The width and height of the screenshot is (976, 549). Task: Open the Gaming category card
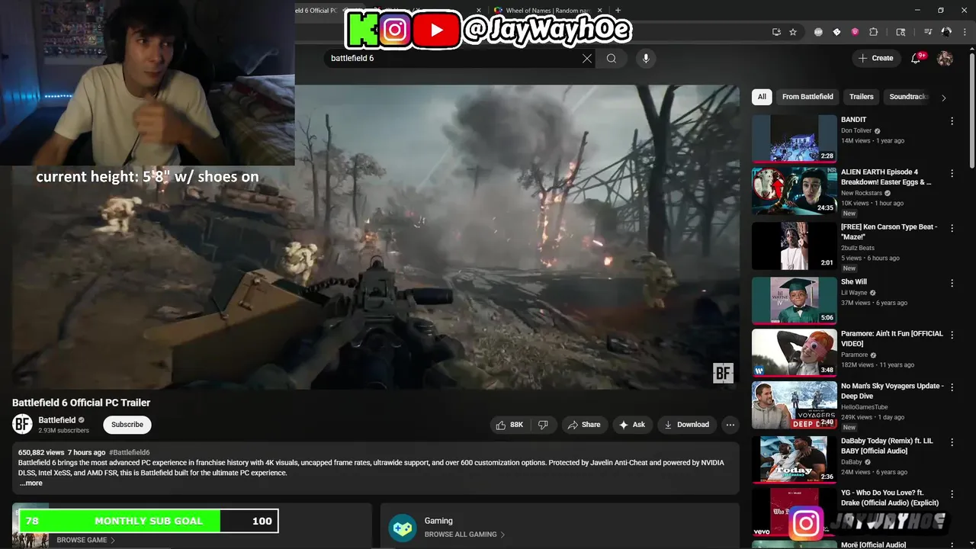560,525
